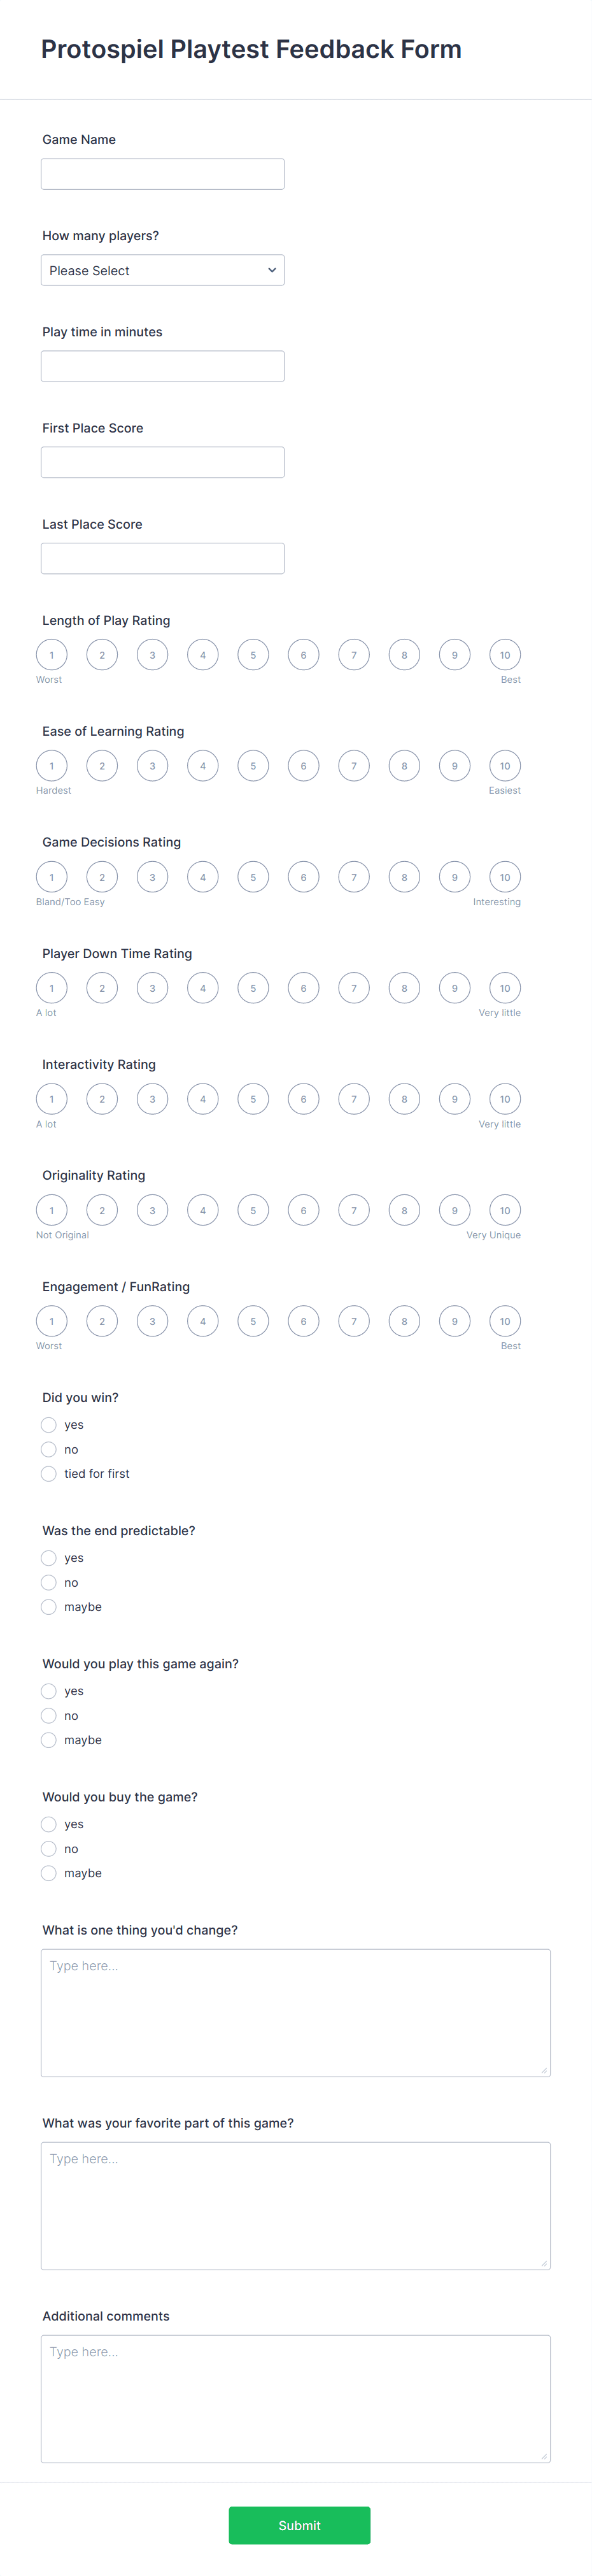Click the Additional comments text area
This screenshot has height=2576, width=592.
[x=295, y=2398]
